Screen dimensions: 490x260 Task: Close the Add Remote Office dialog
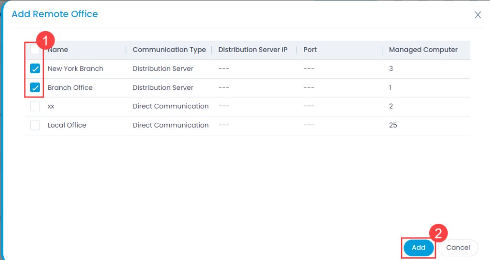point(478,15)
